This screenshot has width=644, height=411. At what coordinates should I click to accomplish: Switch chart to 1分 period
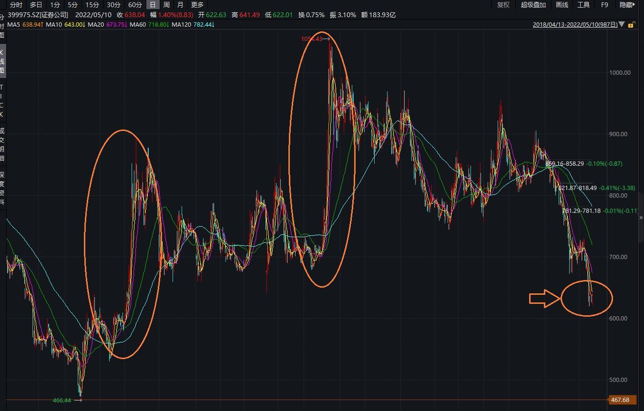click(x=55, y=5)
